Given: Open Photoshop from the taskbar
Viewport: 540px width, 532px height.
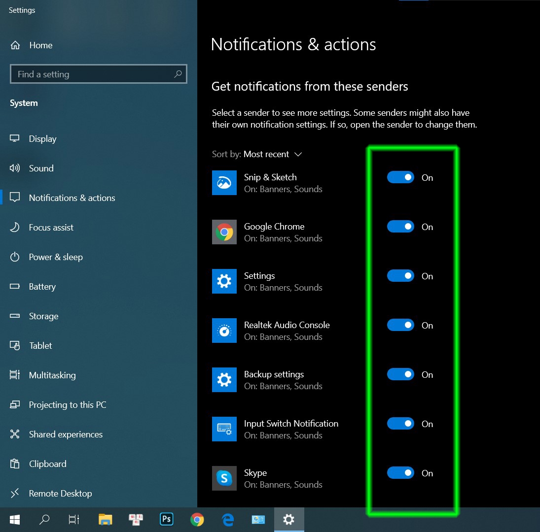Looking at the screenshot, I should (166, 519).
